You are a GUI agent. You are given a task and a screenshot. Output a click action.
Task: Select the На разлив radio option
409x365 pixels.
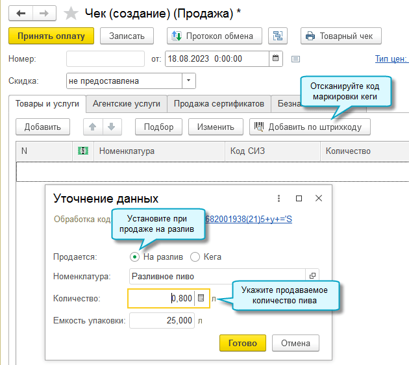coord(134,257)
